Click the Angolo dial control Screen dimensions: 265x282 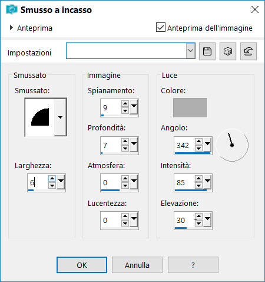click(232, 145)
